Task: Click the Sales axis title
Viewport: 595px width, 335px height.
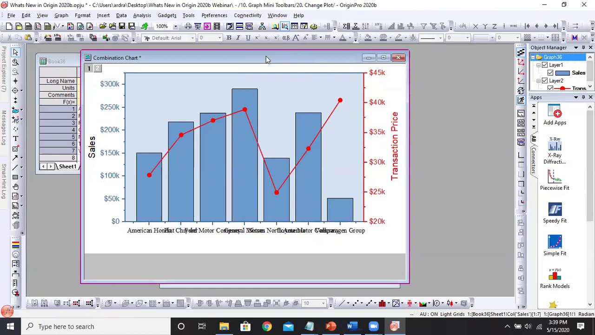Action: [x=92, y=147]
